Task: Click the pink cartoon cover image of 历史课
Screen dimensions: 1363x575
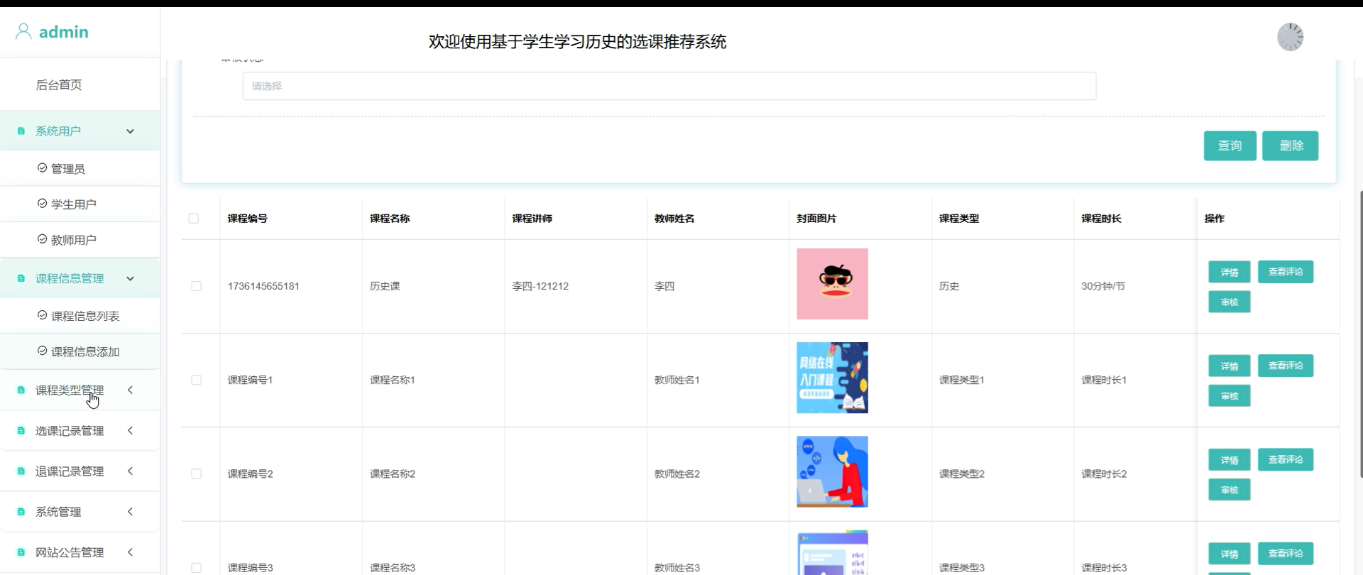Action: coord(832,284)
